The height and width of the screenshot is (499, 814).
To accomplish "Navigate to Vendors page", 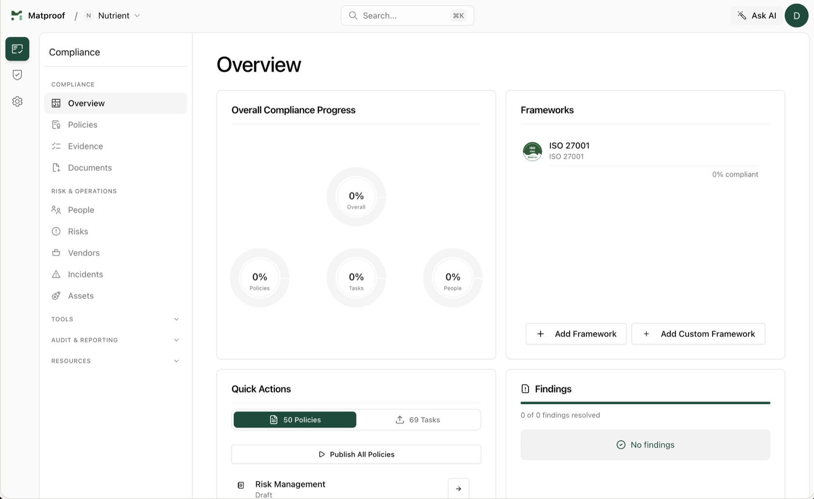I will 115,252.
